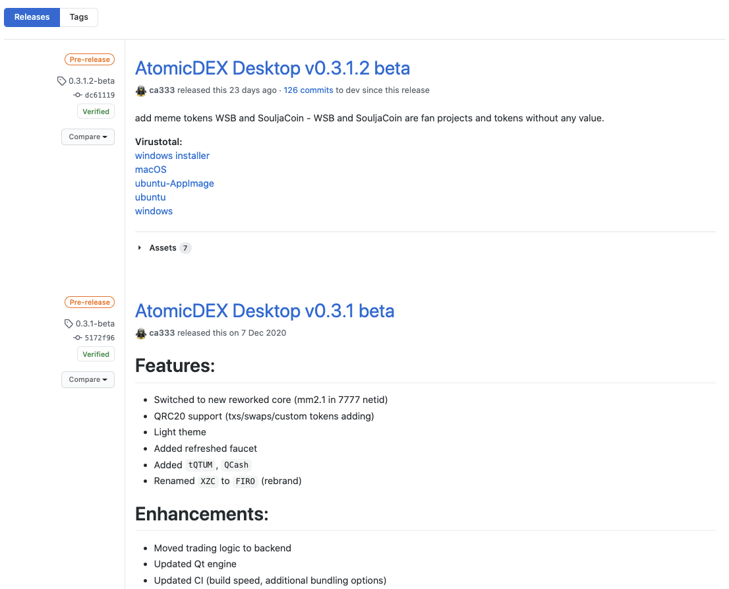Click 'released this on 7 Dec 2020' text
The height and width of the screenshot is (589, 729).
[x=231, y=333]
